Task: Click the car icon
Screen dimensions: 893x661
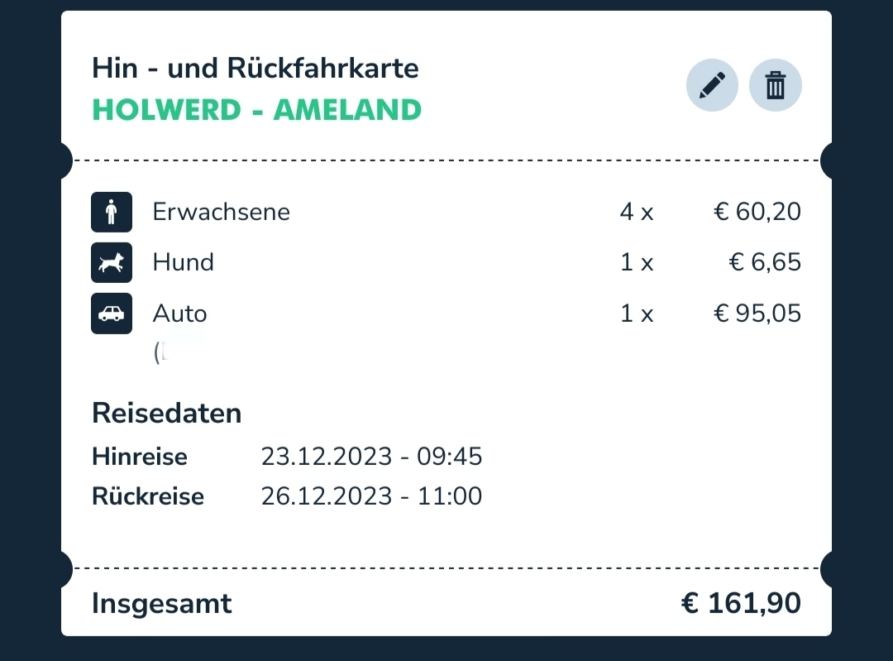Action: [x=112, y=314]
